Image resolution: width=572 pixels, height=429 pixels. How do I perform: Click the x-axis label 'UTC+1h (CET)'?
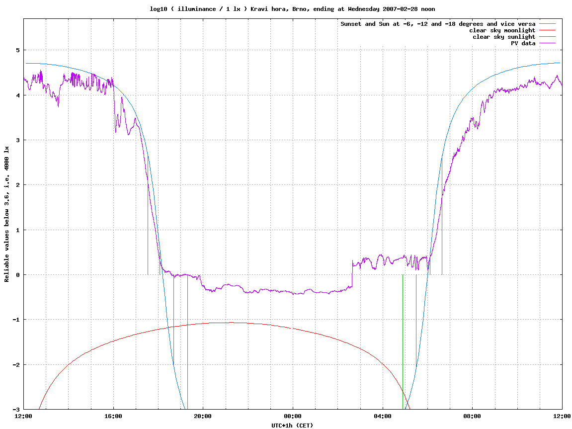click(x=292, y=426)
